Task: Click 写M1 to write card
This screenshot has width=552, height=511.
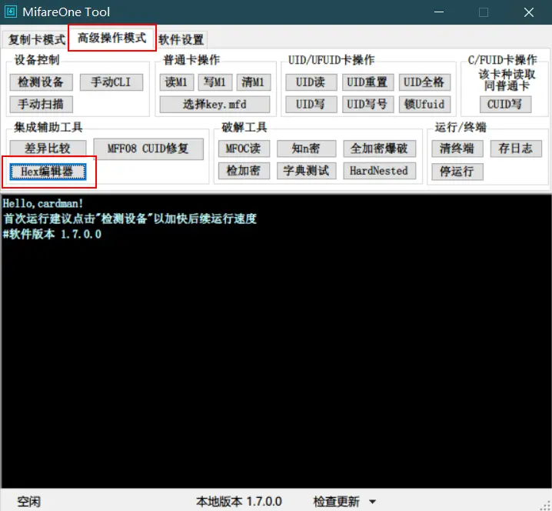Action: point(214,82)
